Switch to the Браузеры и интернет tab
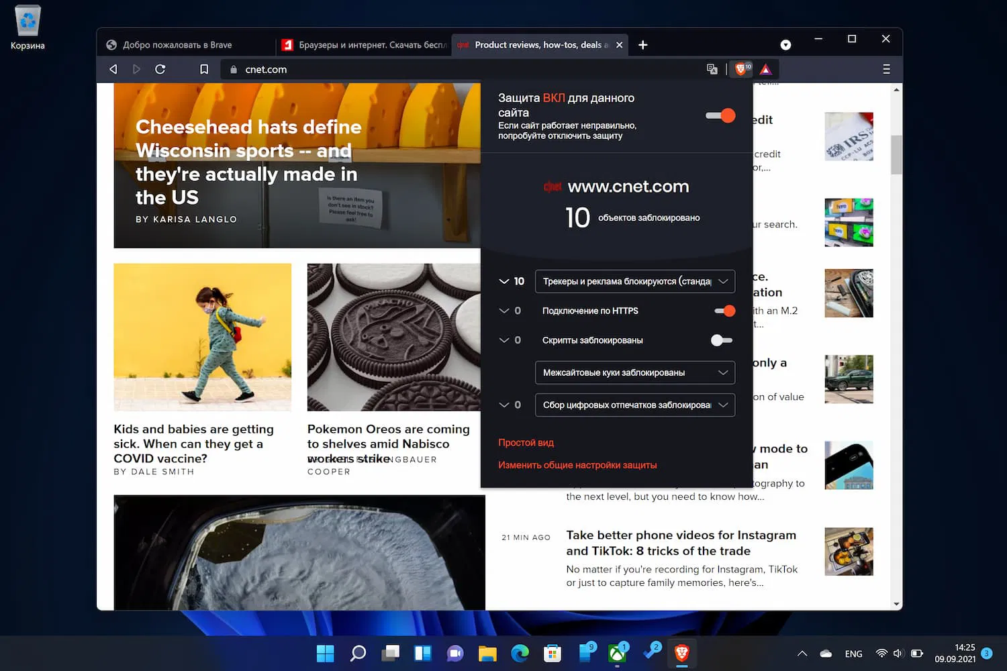 [363, 45]
